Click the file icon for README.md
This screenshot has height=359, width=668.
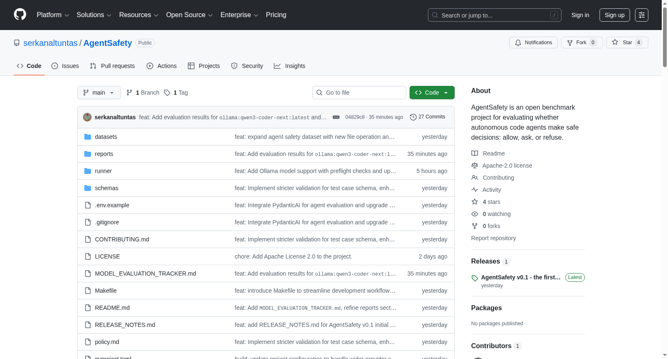click(x=88, y=308)
